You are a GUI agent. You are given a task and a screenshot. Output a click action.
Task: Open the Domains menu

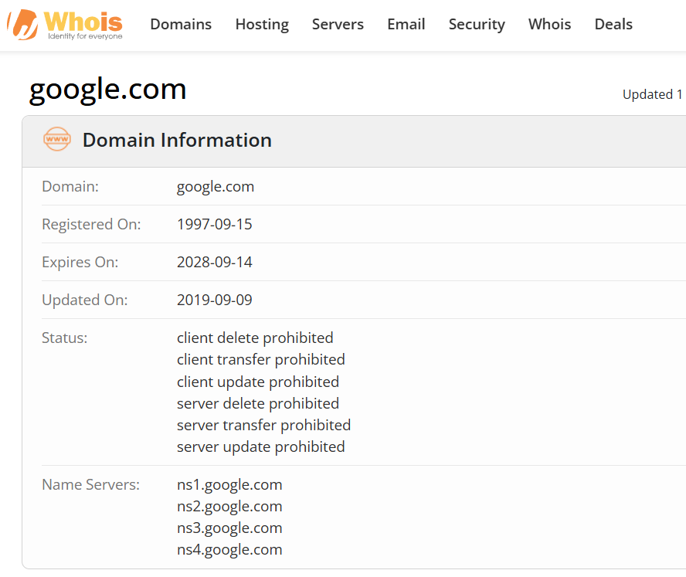point(181,24)
